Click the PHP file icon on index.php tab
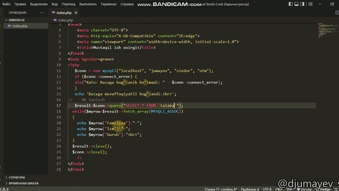 click(53, 13)
